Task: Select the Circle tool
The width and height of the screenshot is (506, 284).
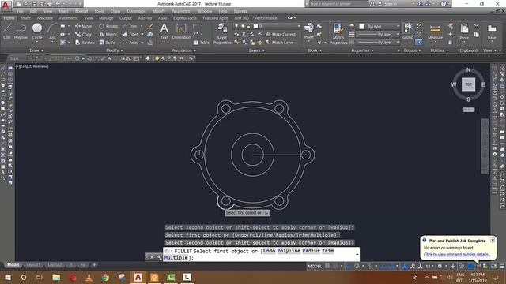Action: click(37, 32)
